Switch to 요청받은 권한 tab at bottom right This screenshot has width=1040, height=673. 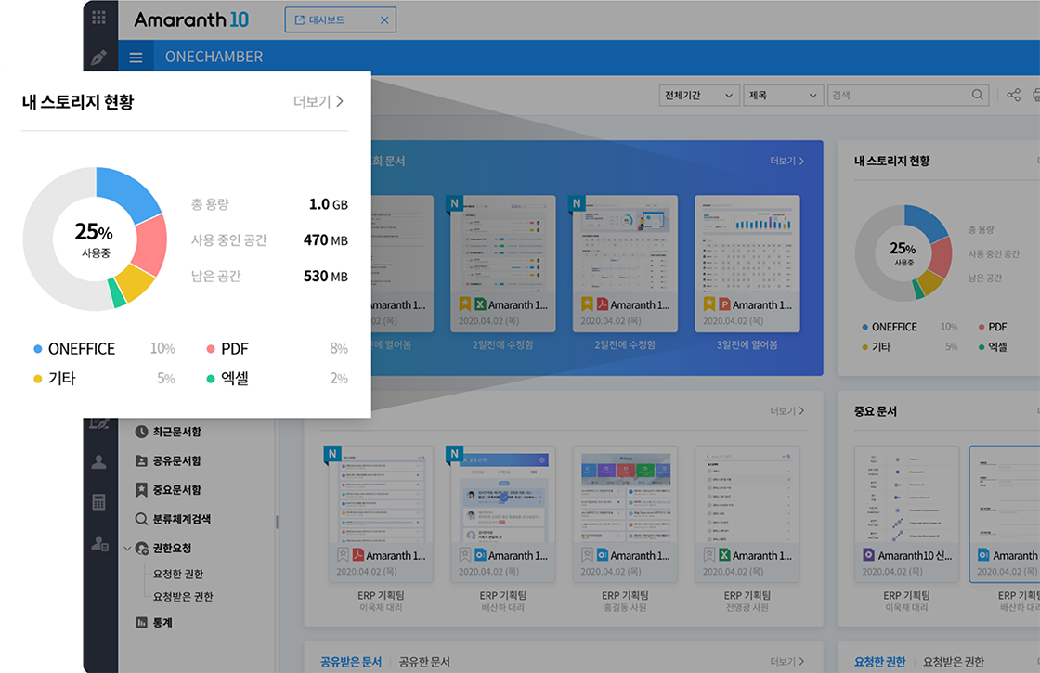954,662
